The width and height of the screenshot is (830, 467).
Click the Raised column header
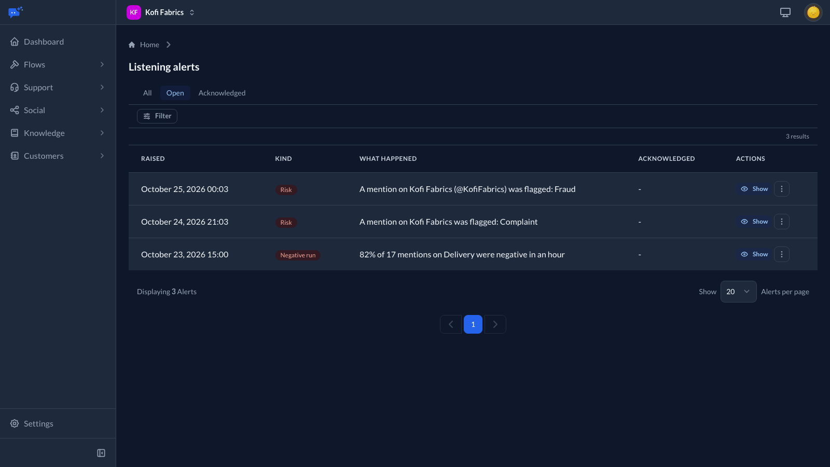pyautogui.click(x=153, y=159)
